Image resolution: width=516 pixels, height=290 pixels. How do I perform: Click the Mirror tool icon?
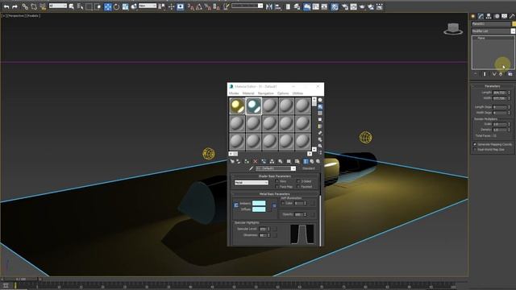(x=268, y=6)
